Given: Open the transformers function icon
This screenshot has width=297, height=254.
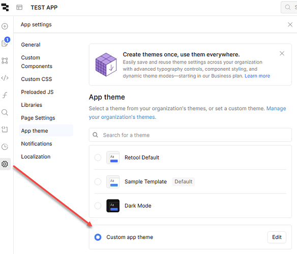Looking at the screenshot, I should click(5, 95).
